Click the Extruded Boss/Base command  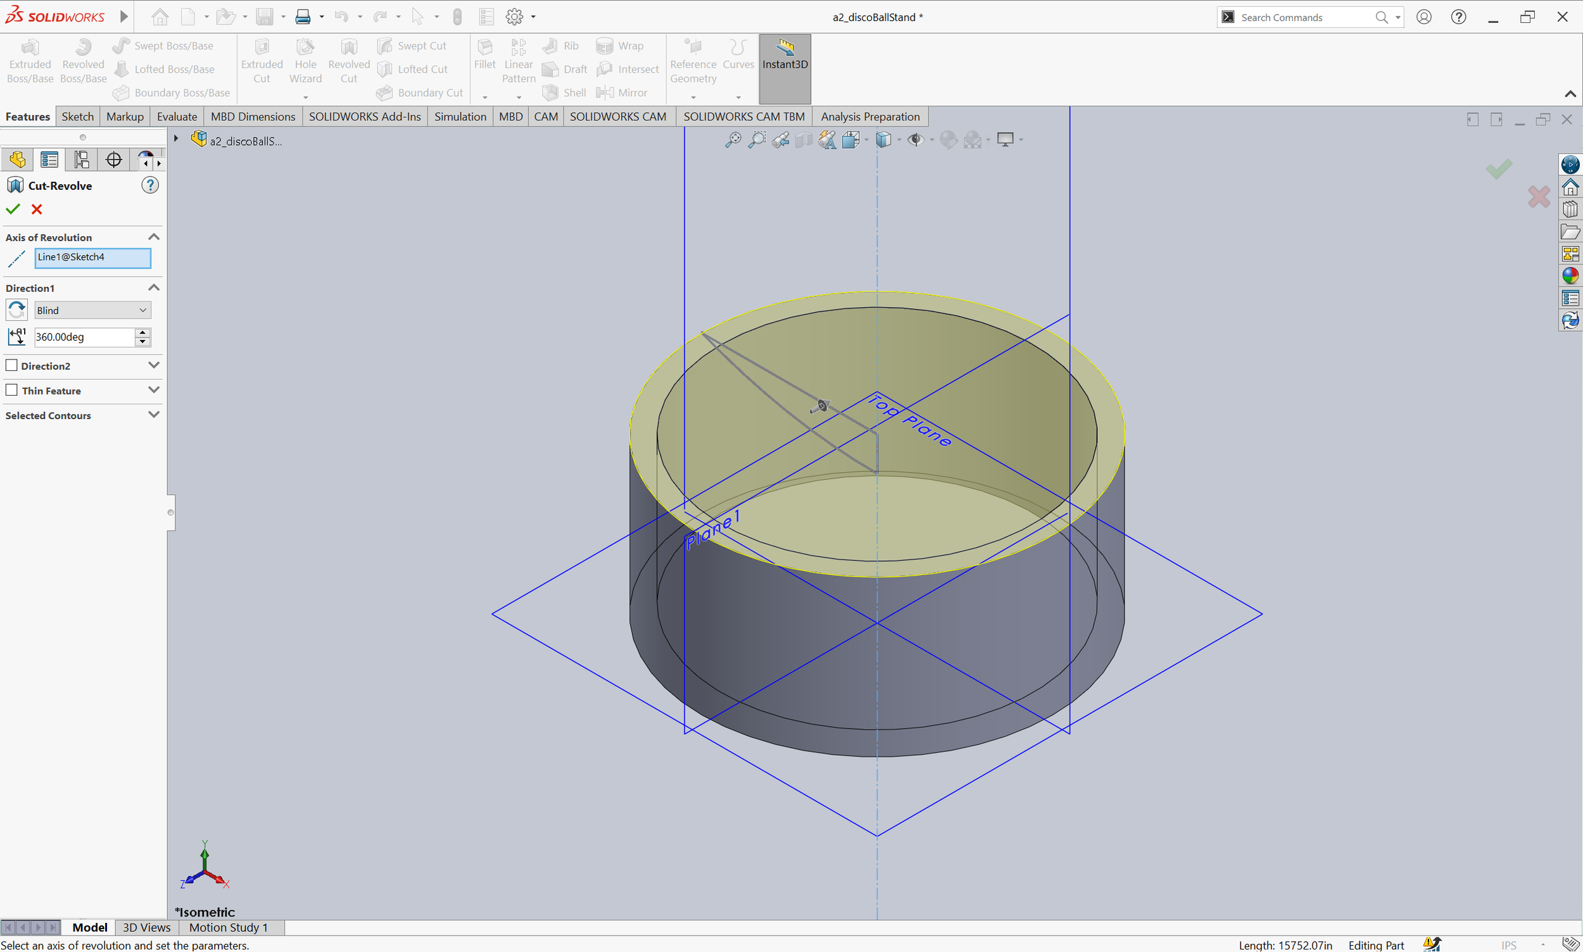[30, 61]
